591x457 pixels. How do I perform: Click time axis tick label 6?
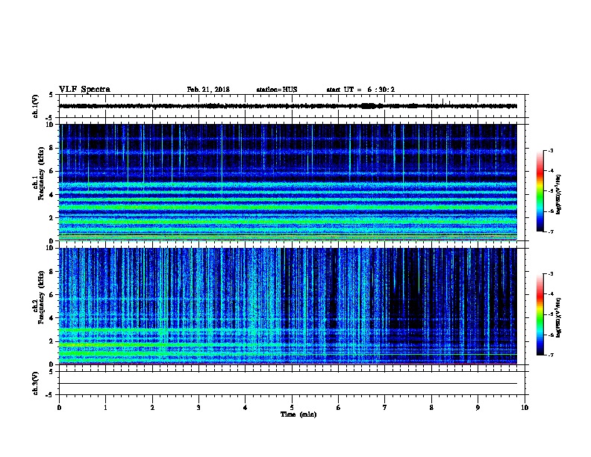tap(339, 407)
